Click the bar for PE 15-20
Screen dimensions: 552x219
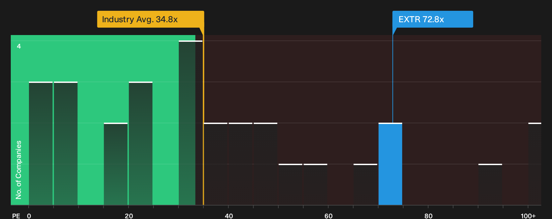(x=116, y=164)
